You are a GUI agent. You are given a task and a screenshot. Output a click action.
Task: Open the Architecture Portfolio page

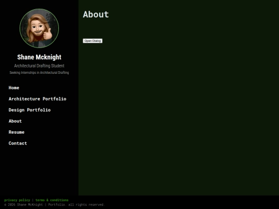(x=37, y=99)
